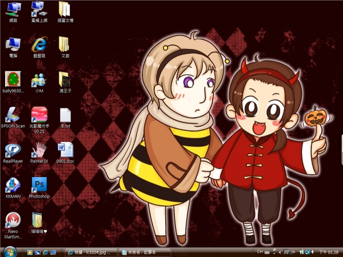
Task: Select the 0901.doc Word document
Action: coord(65,152)
